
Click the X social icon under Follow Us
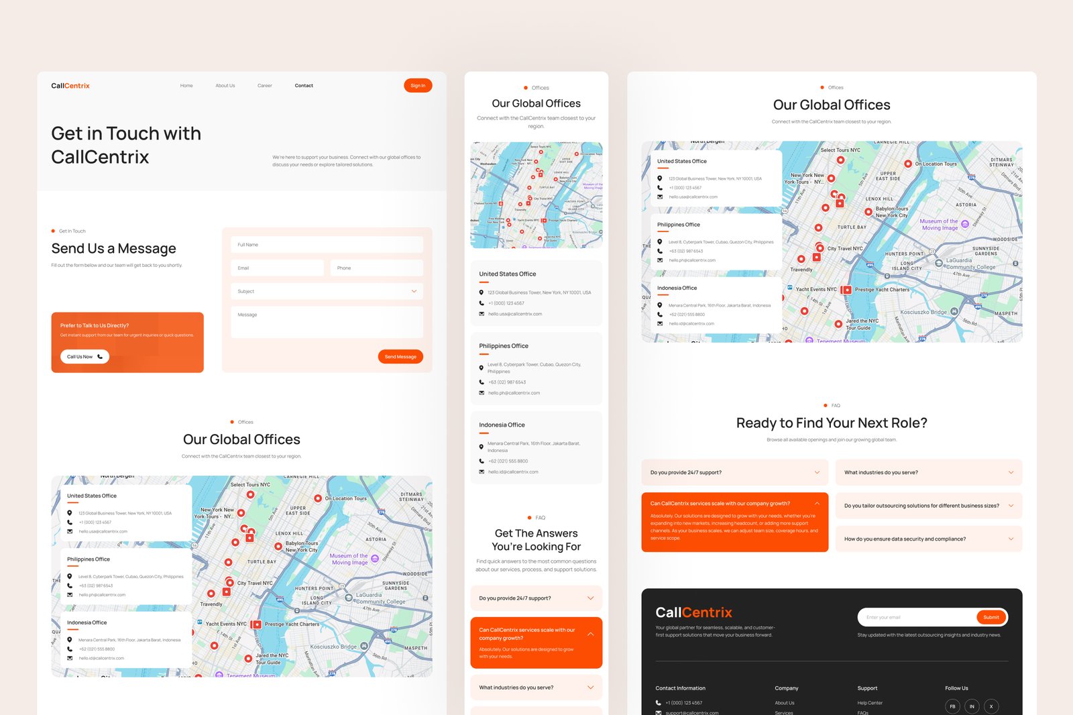991,706
